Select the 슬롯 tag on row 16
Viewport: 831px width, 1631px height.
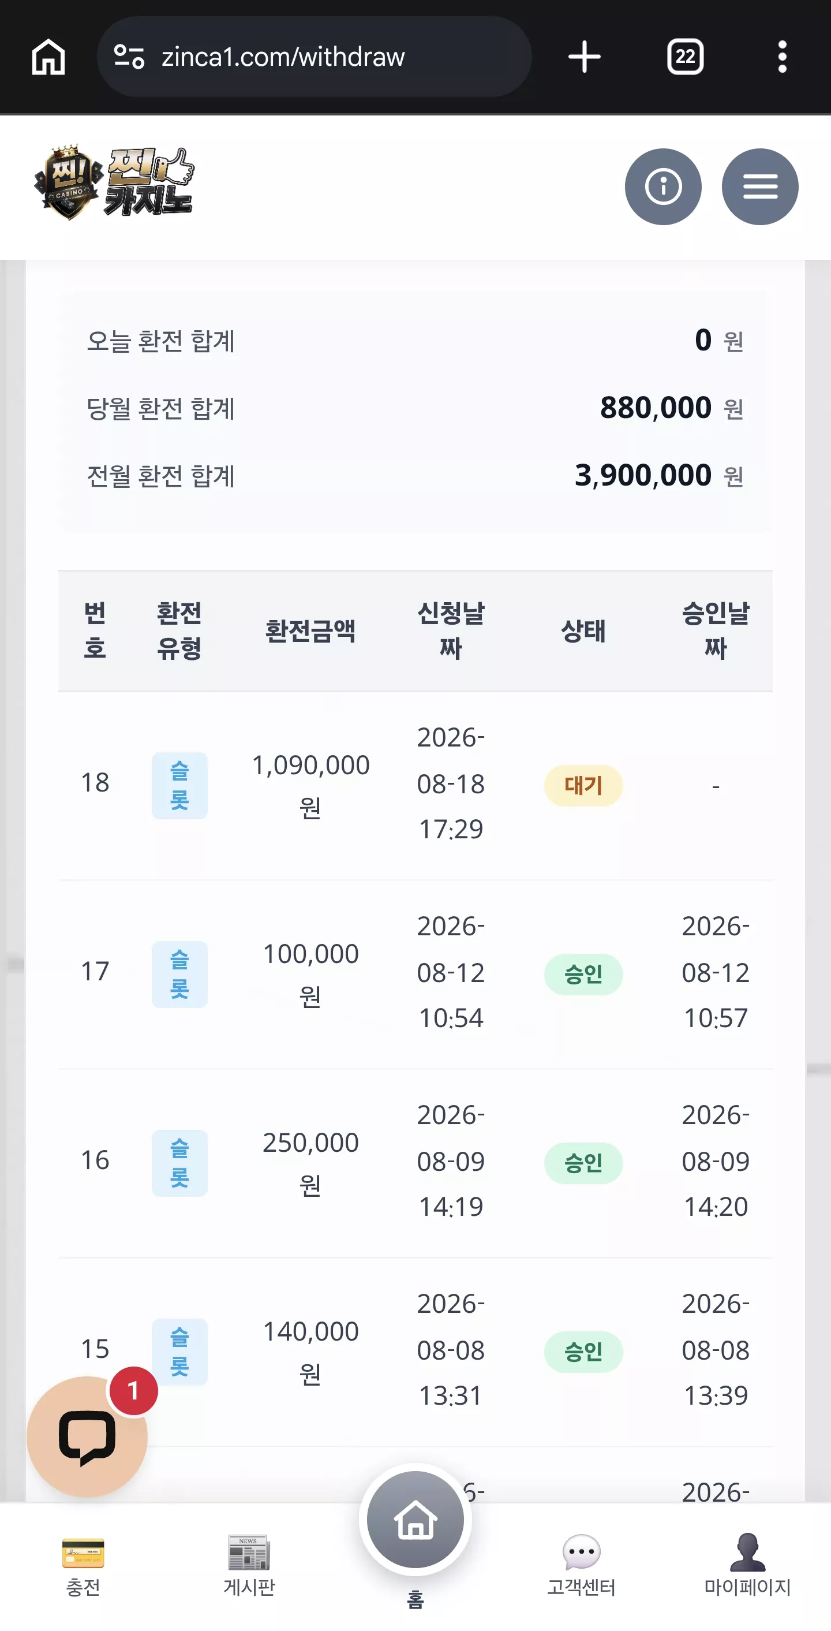coord(179,1163)
